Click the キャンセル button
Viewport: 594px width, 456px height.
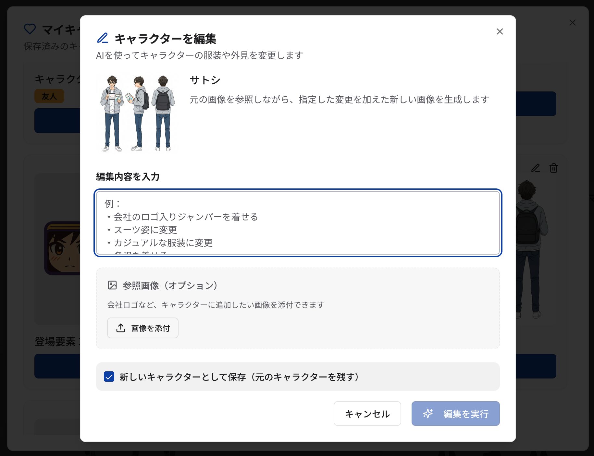click(367, 414)
